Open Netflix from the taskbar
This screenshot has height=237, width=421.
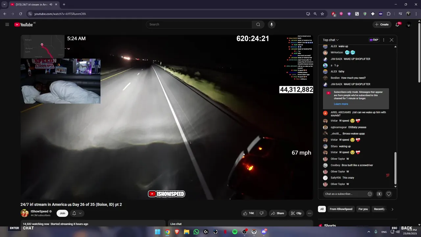tap(225, 232)
